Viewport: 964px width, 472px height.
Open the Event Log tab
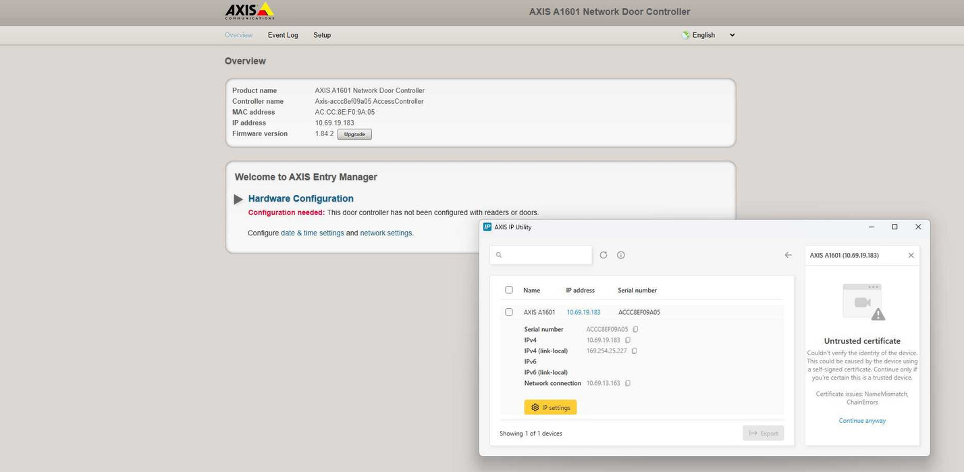point(283,35)
